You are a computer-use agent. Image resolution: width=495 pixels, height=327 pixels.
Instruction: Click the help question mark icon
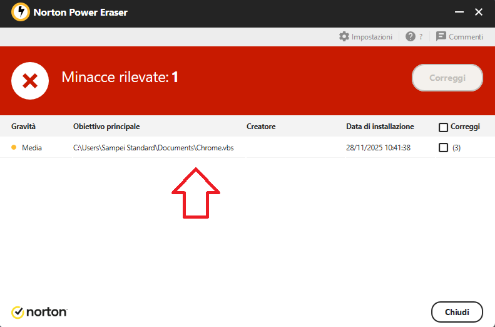(x=411, y=37)
